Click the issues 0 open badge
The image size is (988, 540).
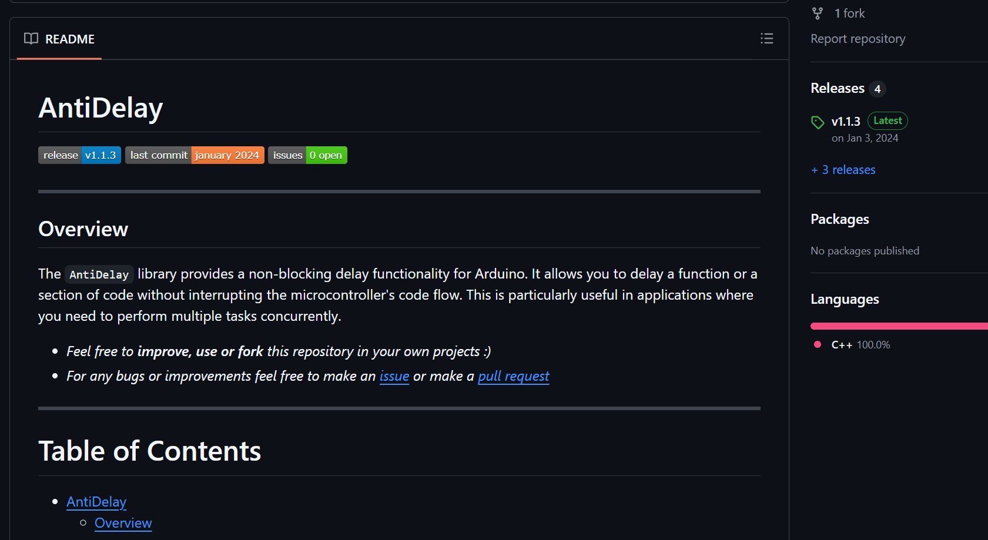click(307, 155)
